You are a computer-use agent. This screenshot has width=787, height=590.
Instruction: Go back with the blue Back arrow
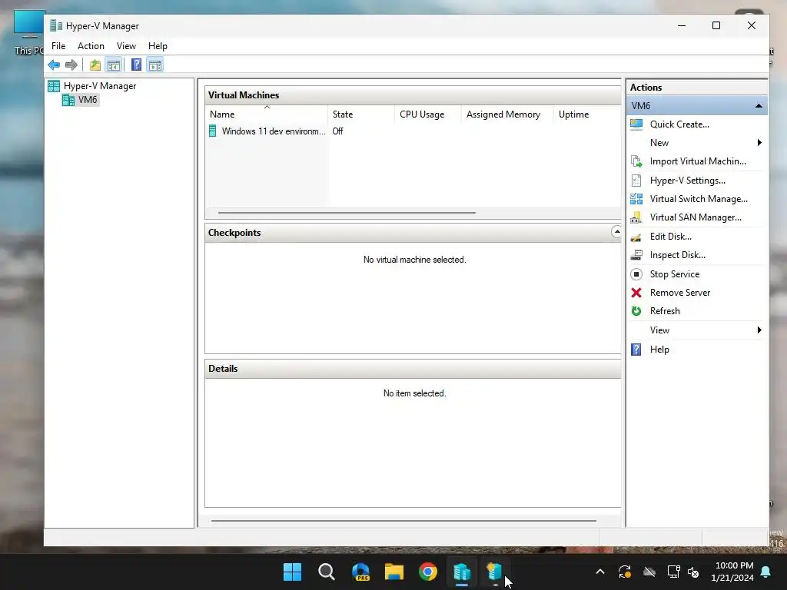[54, 65]
